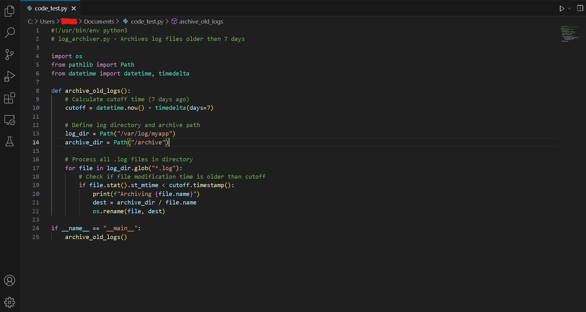The width and height of the screenshot is (586, 312).
Task: Open the Explorer view in activity bar
Action: tap(10, 11)
